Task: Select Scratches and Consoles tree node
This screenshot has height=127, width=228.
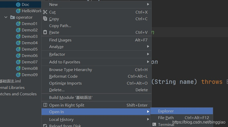Action: [18, 94]
